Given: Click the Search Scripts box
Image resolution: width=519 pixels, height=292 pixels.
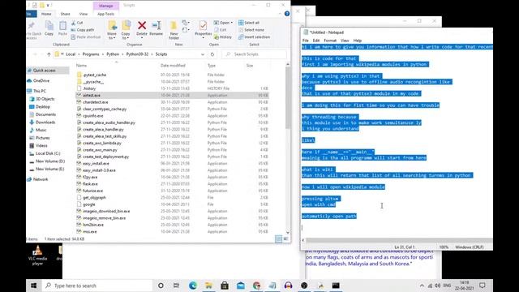Looking at the screenshot, I should click(x=254, y=54).
